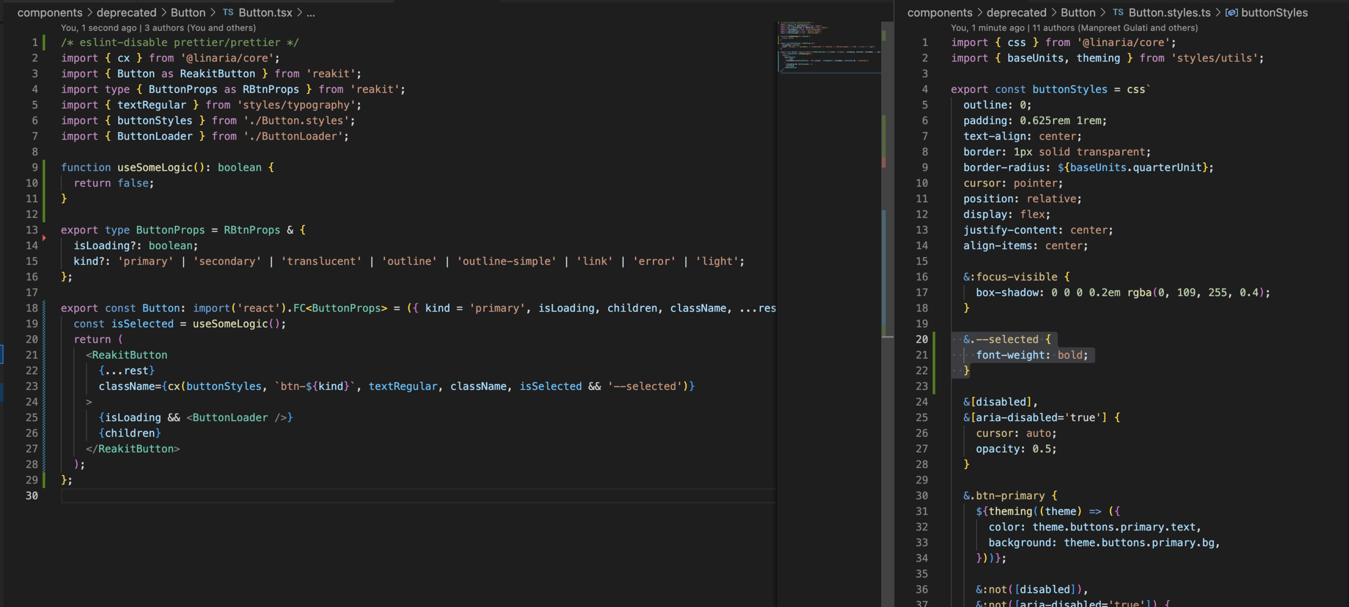Click the green gutter bar beside line 10
The height and width of the screenshot is (607, 1349).
(x=44, y=183)
